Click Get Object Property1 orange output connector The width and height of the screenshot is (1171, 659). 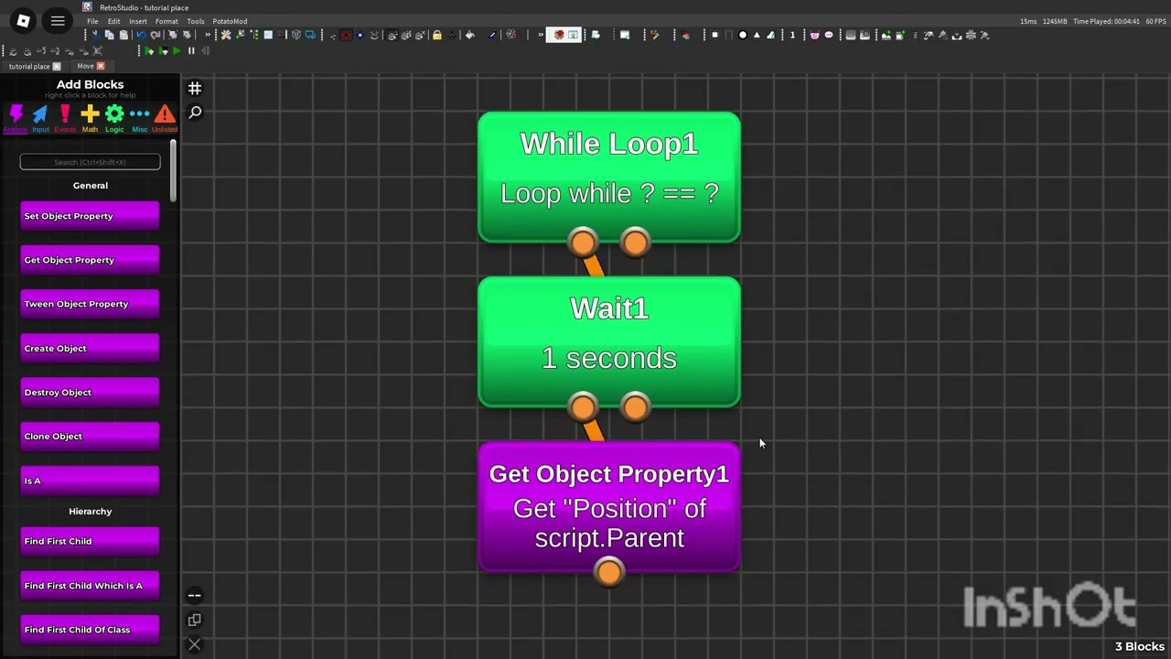click(x=609, y=573)
